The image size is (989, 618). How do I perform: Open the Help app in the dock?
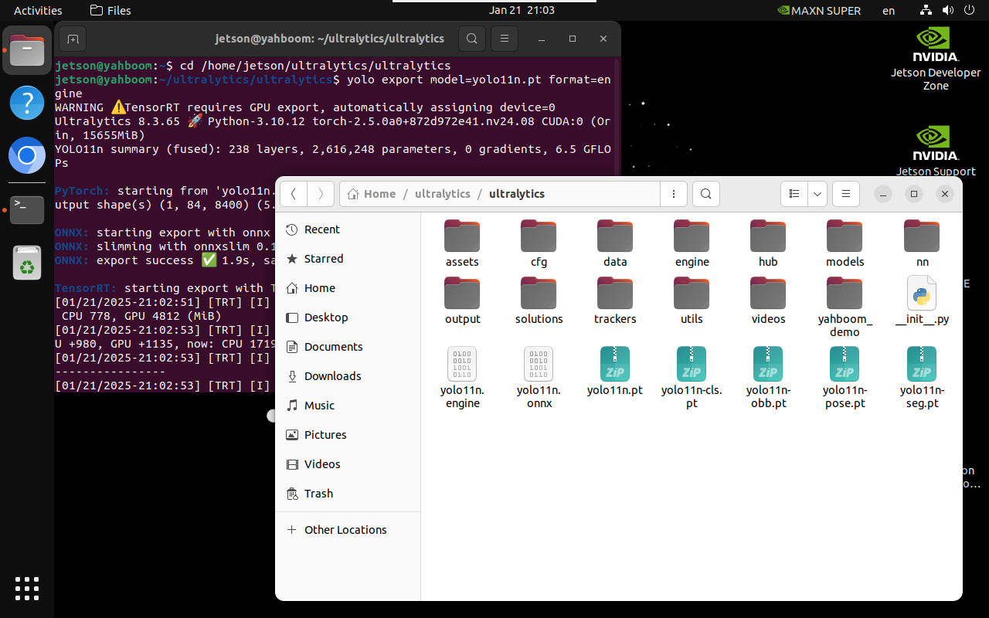coord(27,103)
